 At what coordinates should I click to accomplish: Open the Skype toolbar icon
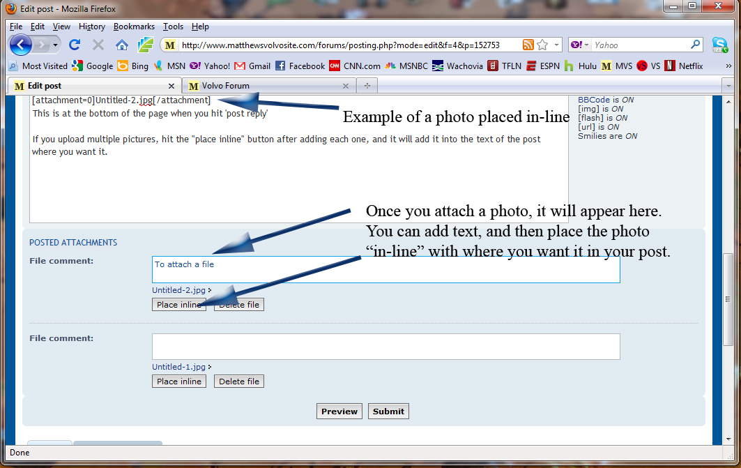click(x=719, y=45)
